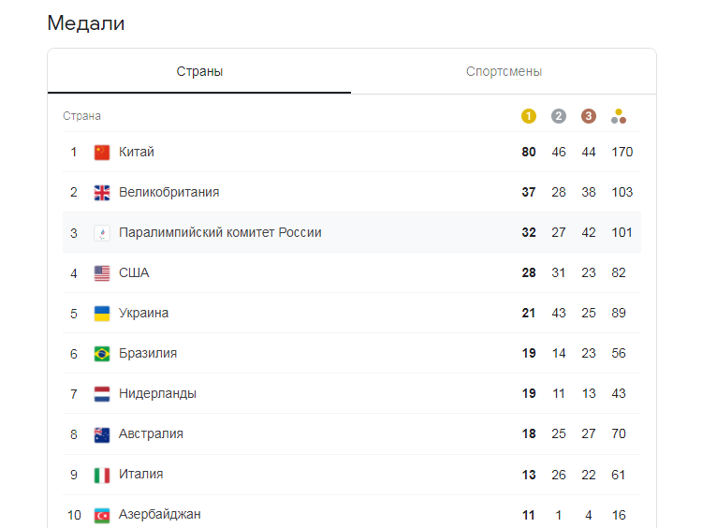Click the gold medal column icon

pyautogui.click(x=529, y=116)
